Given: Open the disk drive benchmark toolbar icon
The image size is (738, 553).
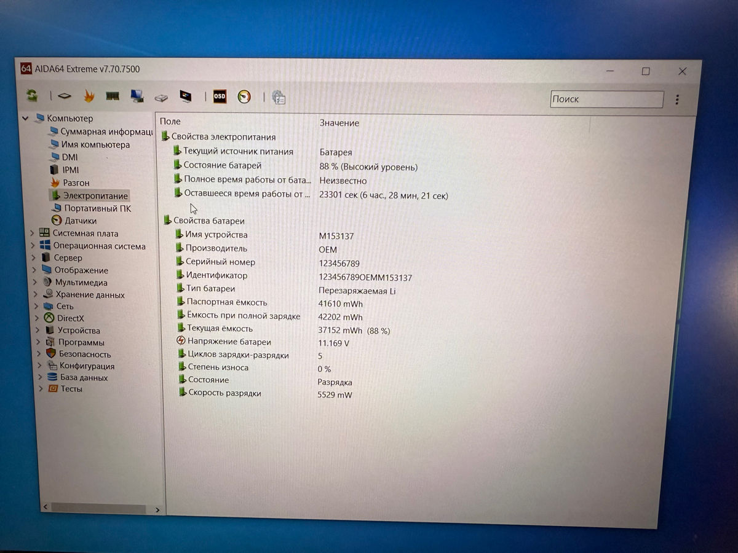Looking at the screenshot, I should (x=161, y=97).
